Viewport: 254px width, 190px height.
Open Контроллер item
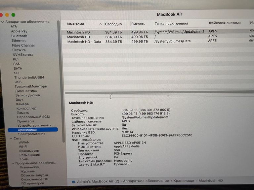(26, 109)
